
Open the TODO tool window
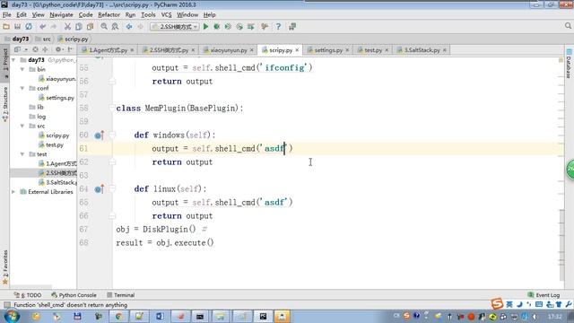(28, 295)
